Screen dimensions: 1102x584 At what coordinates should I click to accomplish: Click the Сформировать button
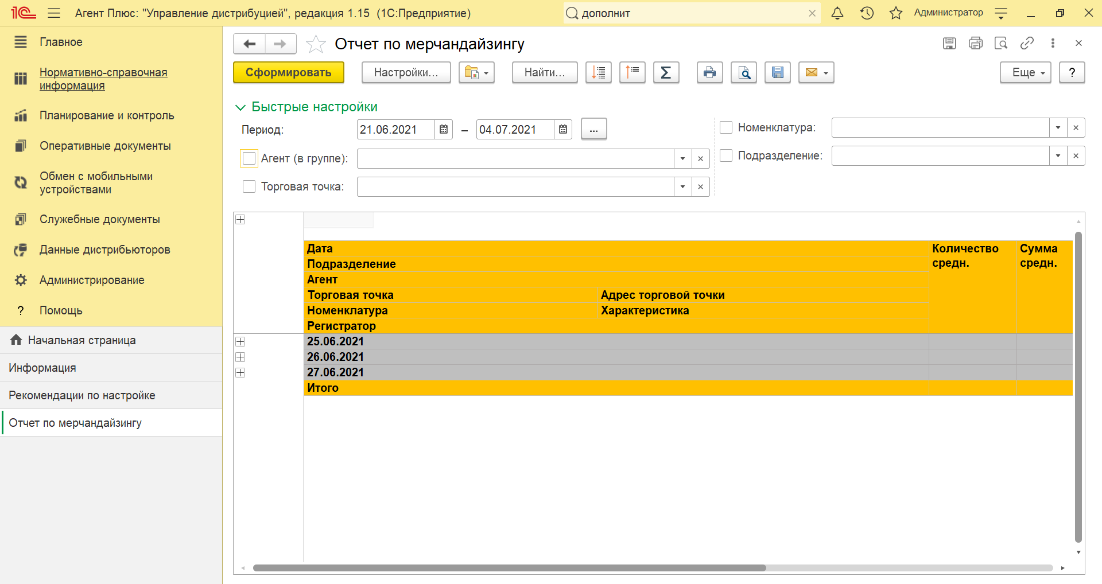(289, 73)
